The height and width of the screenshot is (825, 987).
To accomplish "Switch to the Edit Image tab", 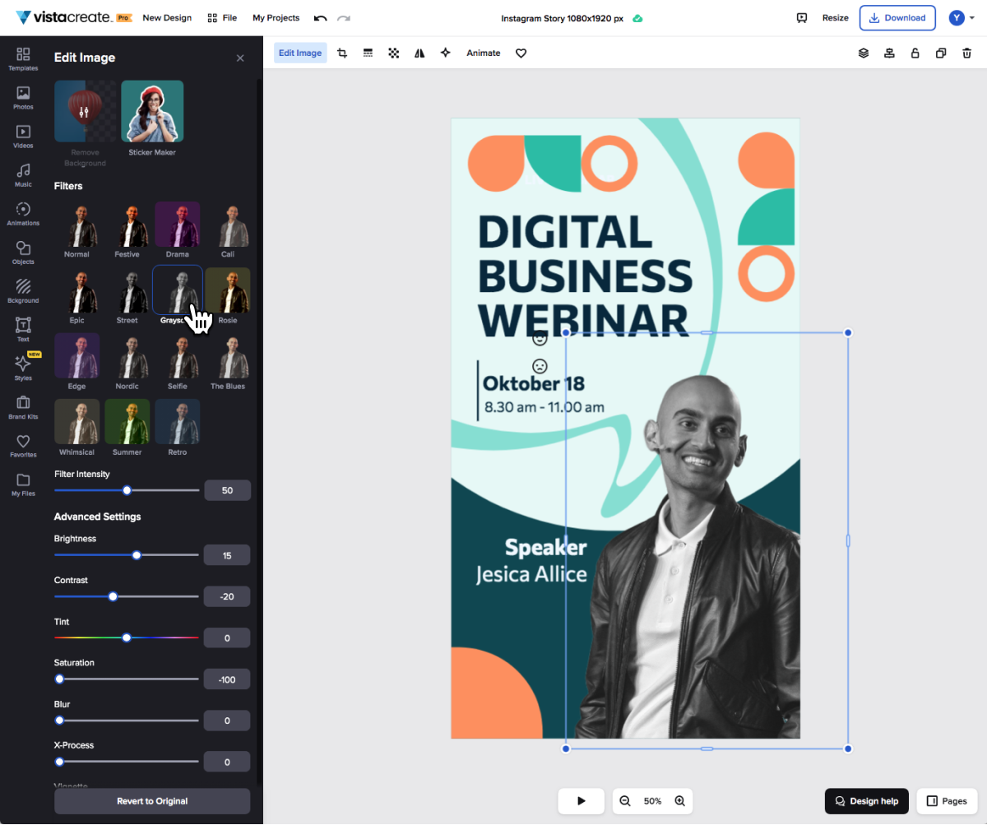I will click(299, 53).
